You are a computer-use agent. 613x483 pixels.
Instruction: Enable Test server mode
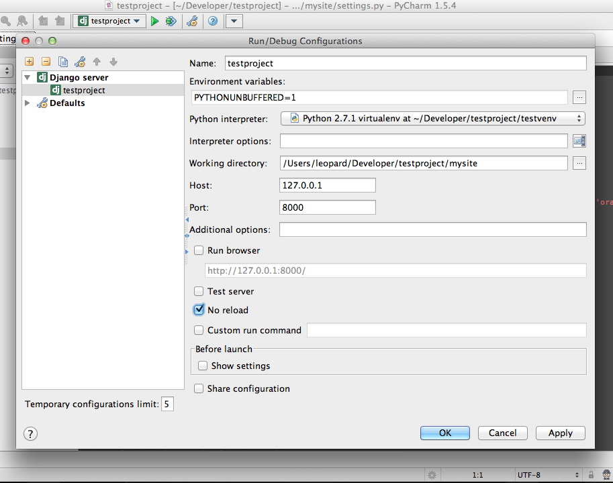tap(199, 291)
